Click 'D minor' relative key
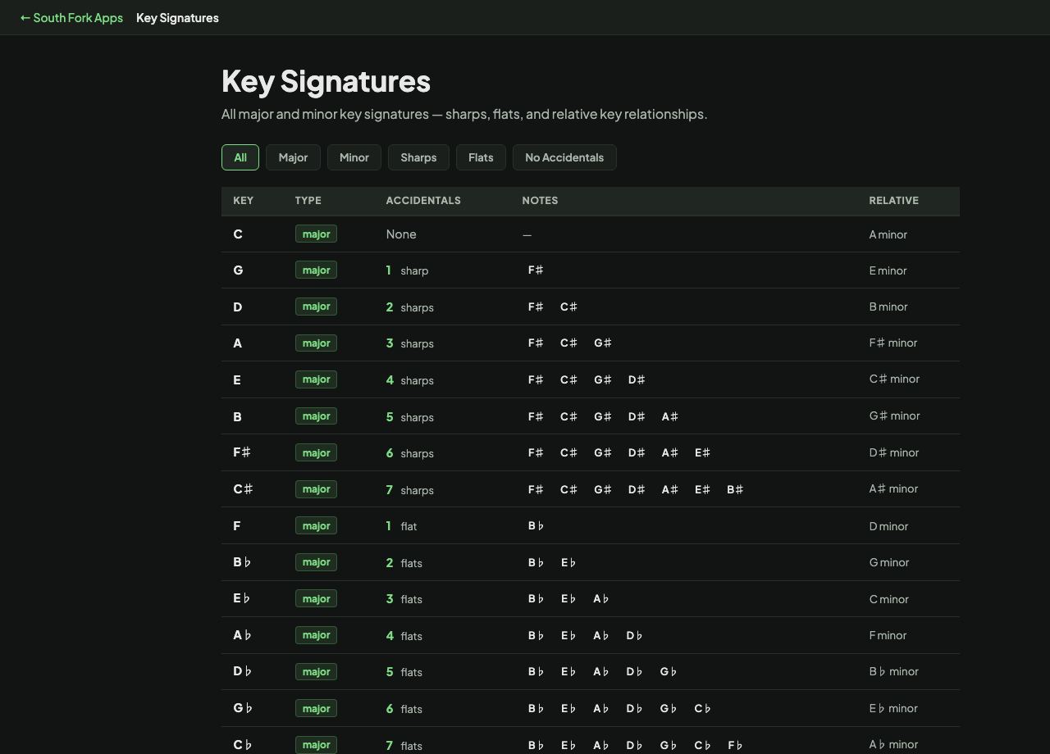The image size is (1050, 754). (x=889, y=526)
